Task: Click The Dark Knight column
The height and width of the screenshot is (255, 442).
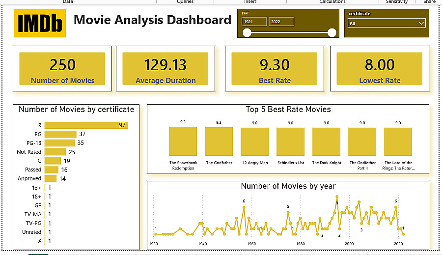Action: pos(327,142)
